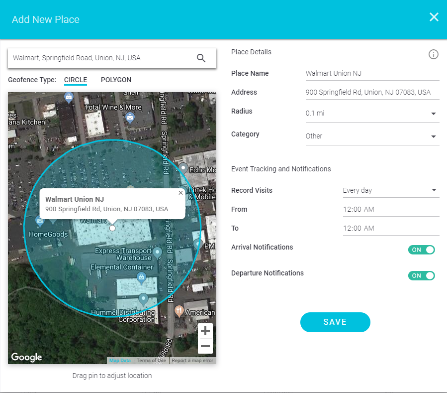
Task: Click the To time field
Action: pos(391,228)
